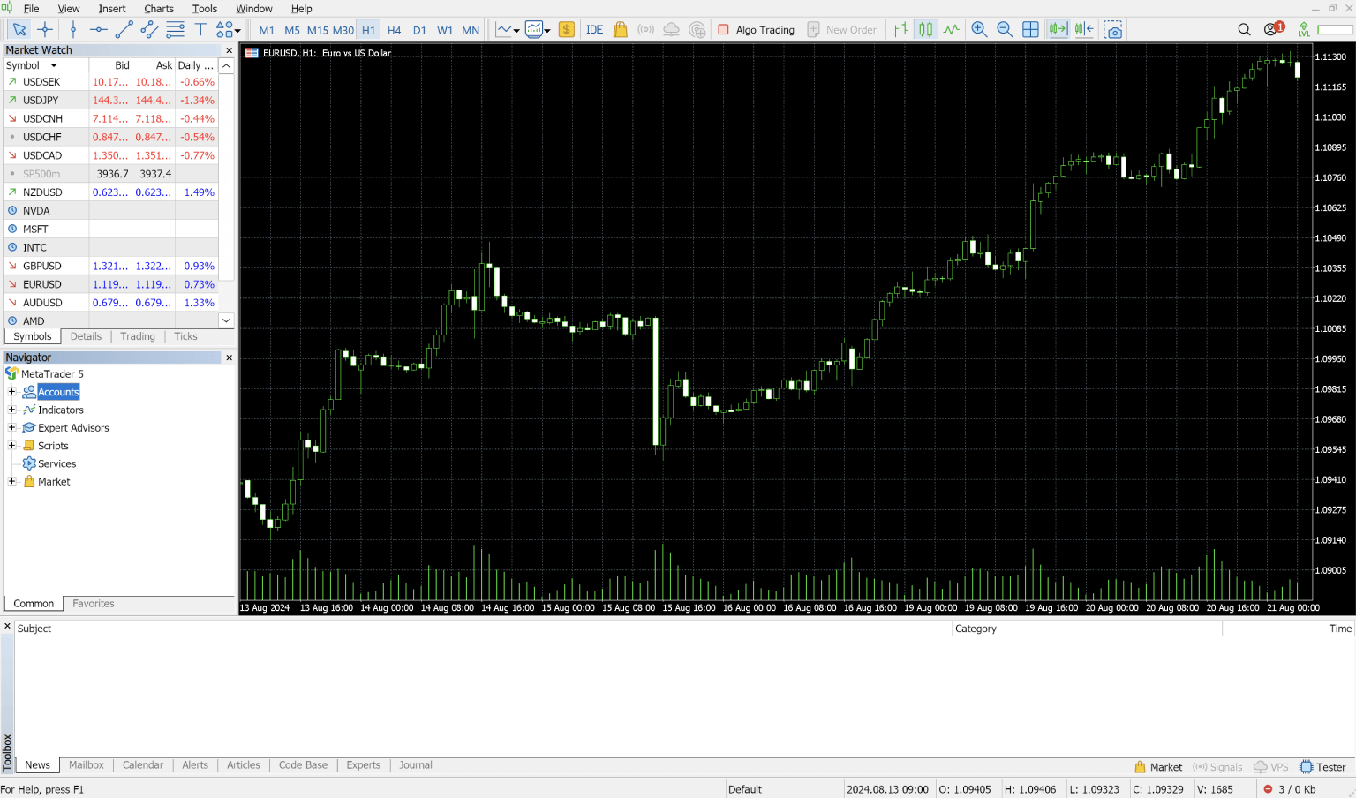Click the Market button in Toolbox bar
Screen dimensions: 1356x798
click(1158, 767)
